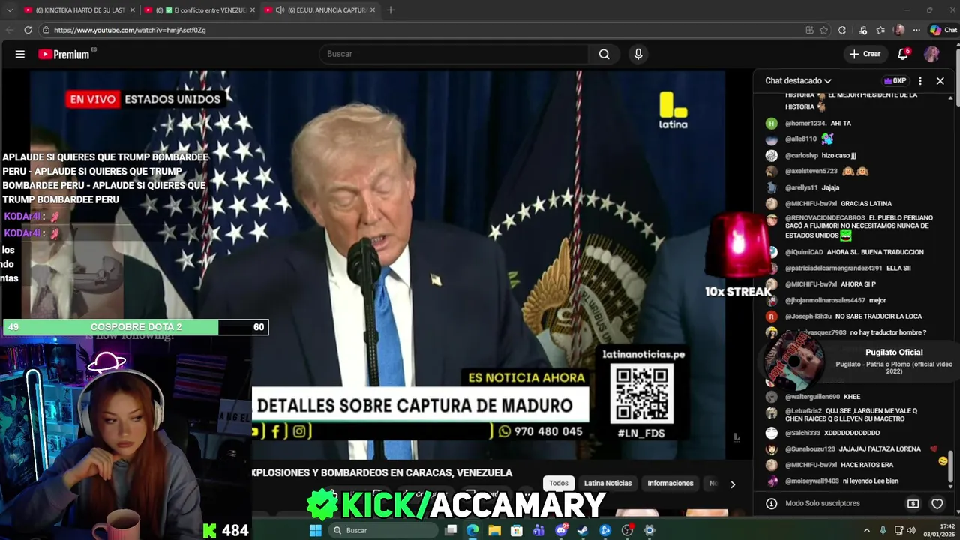Screen dimensions: 960x540
Task: Click the system tray volume icon
Action: click(911, 530)
